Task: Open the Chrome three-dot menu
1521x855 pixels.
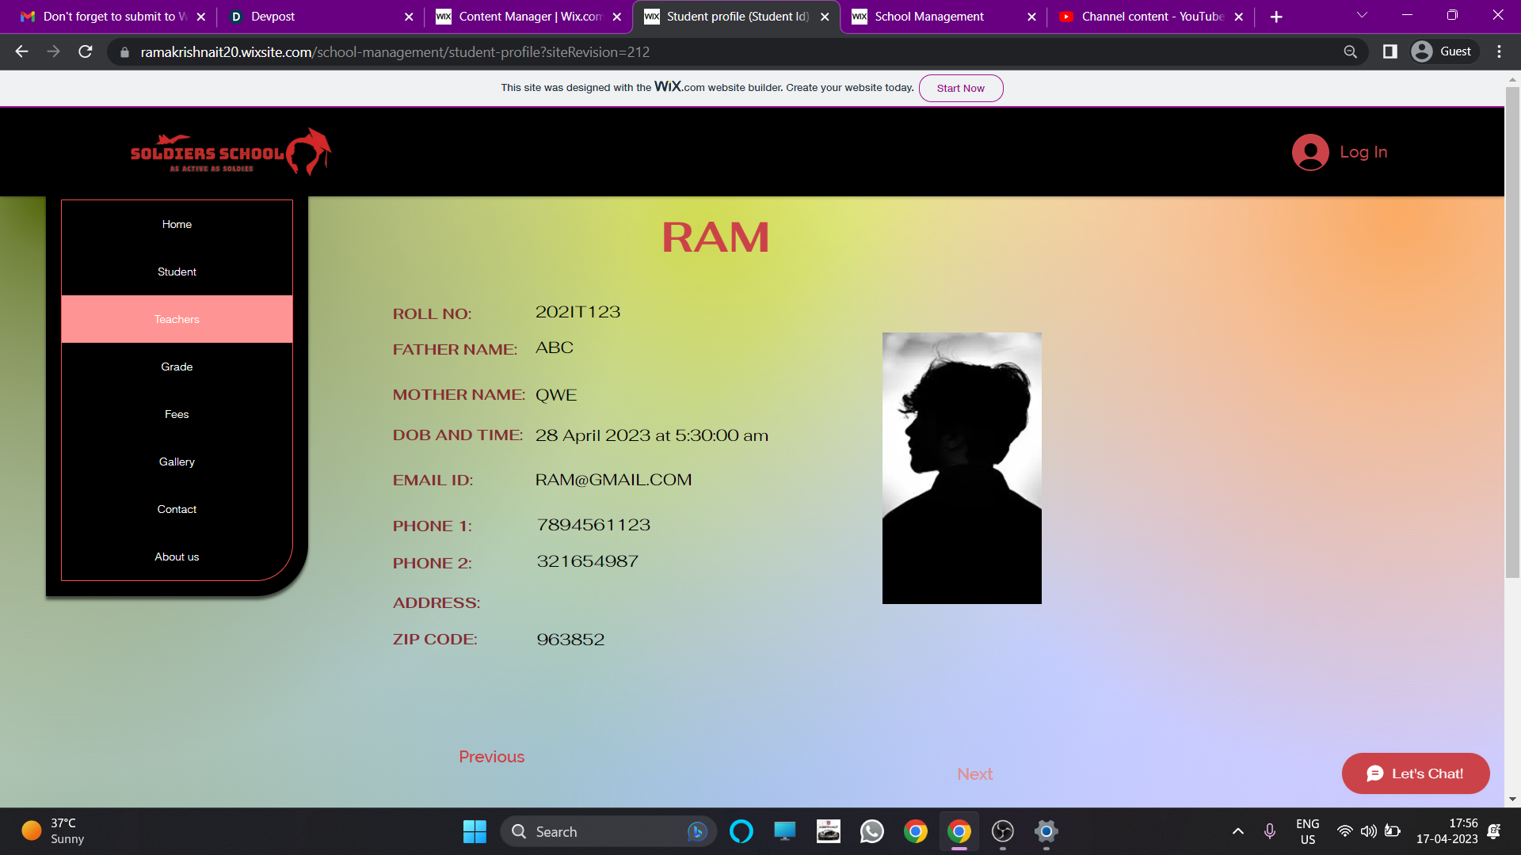Action: coord(1499,52)
